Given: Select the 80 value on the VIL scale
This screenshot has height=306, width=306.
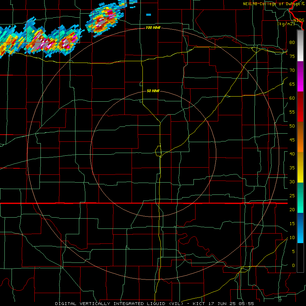Looking at the screenshot, I should (x=292, y=42).
